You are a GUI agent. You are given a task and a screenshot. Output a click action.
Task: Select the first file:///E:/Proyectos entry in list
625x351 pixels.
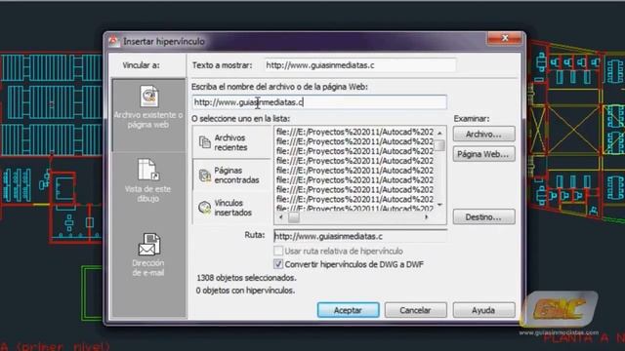tap(354, 132)
